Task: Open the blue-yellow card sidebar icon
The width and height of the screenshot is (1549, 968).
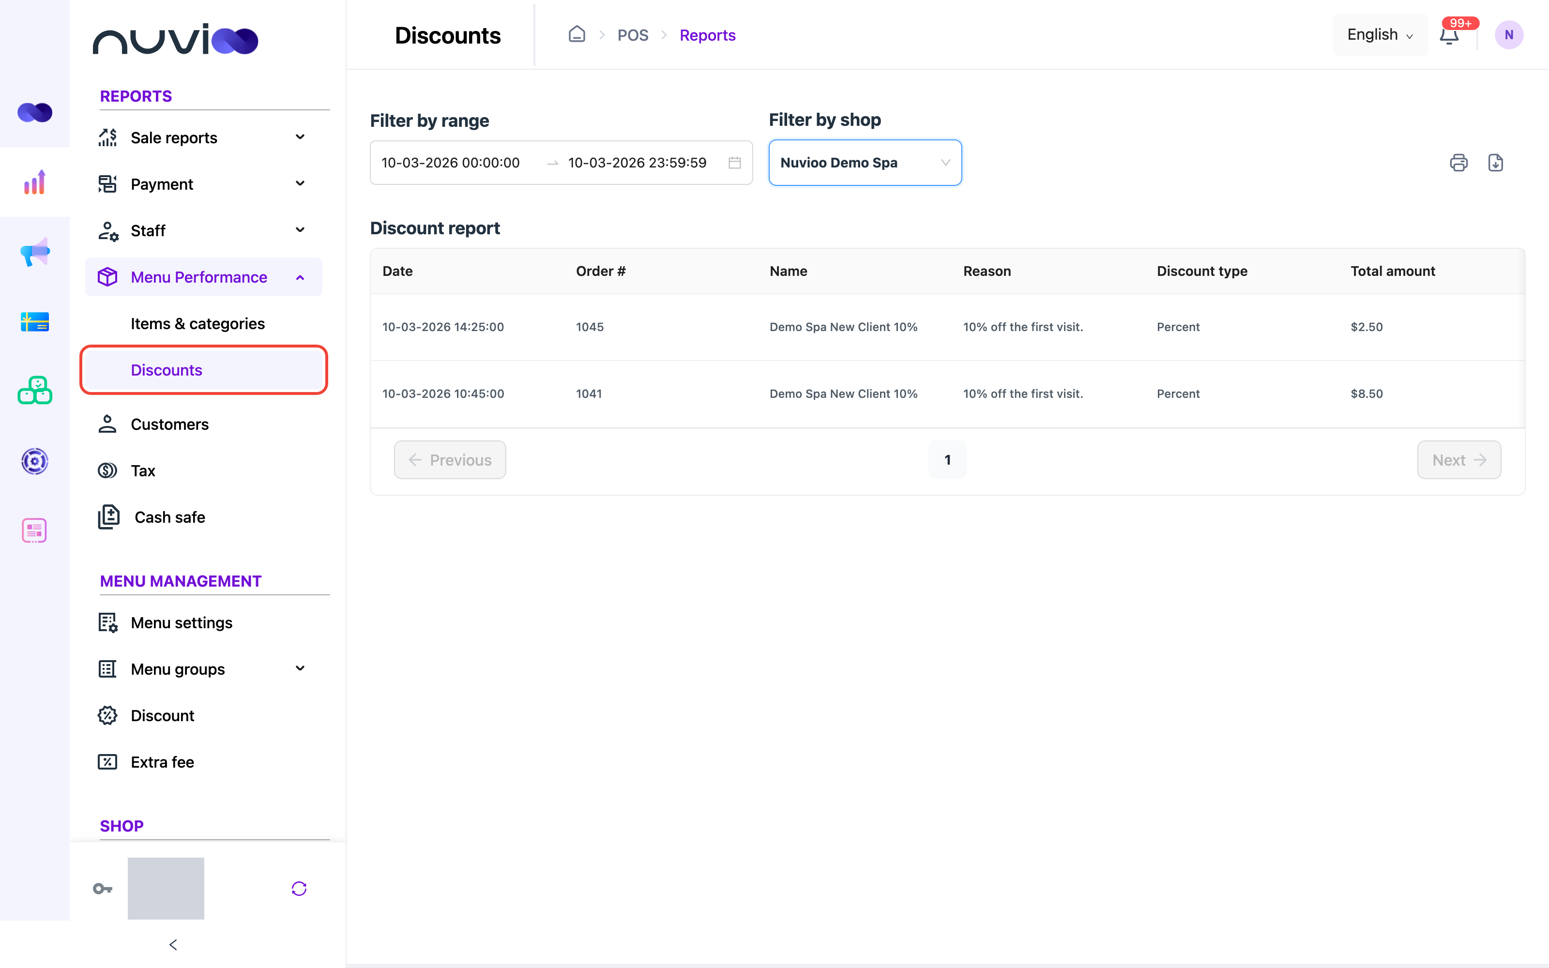Action: pos(34,321)
